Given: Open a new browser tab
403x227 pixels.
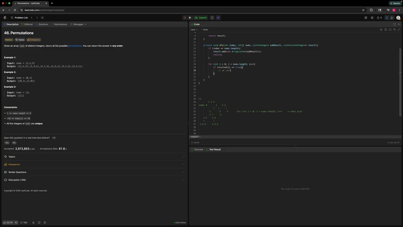Looking at the screenshot, I should [52, 3].
